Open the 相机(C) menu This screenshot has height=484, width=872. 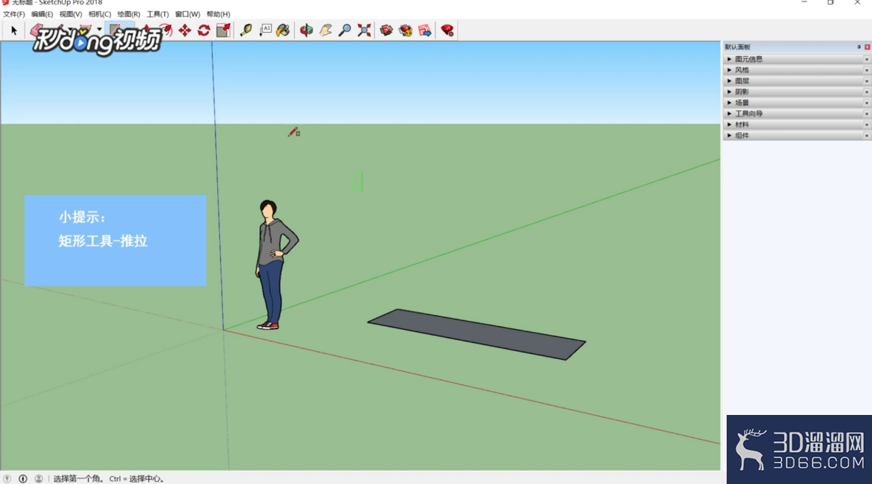point(100,15)
